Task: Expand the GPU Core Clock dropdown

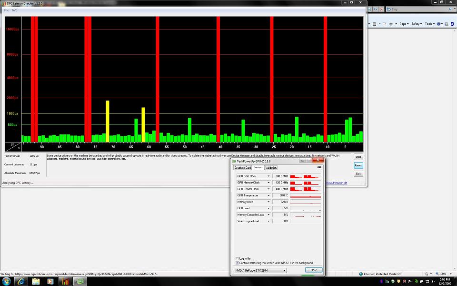Action: tap(268, 176)
